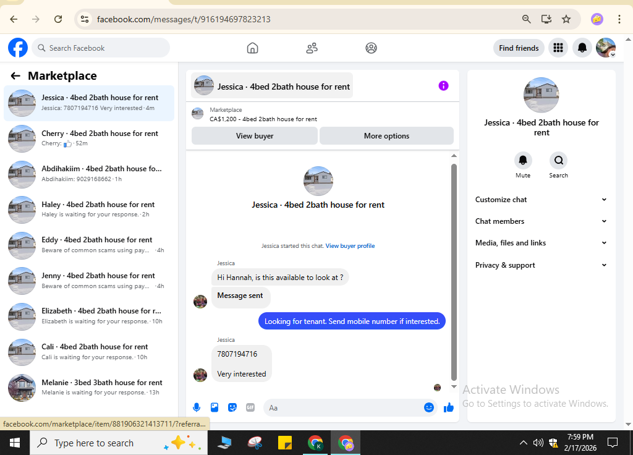Viewport: 633px width, 455px height.
Task: Click the Search Facebook field
Action: point(101,48)
